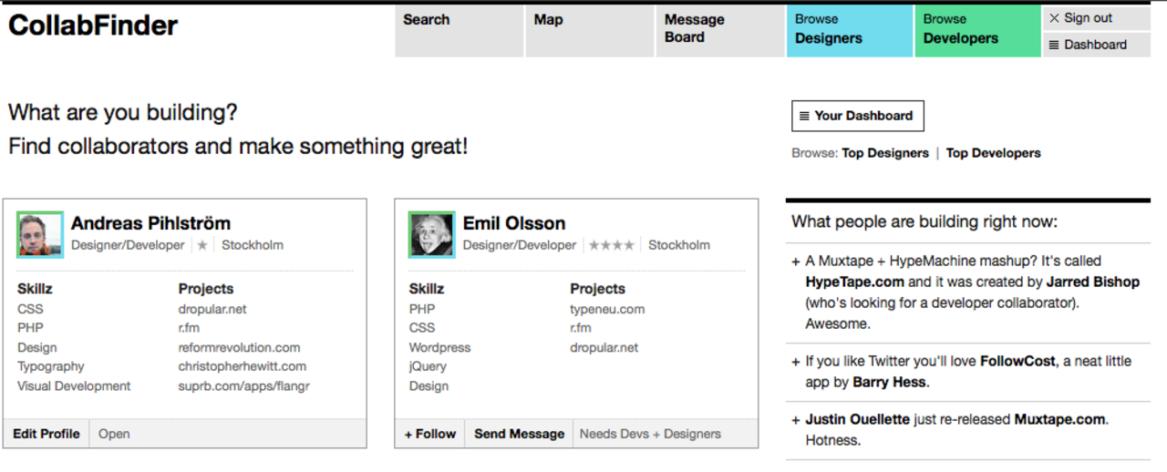
Task: Open the dropular.net project of Andreas
Action: coord(212,309)
